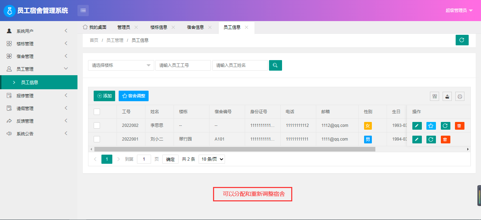The width and height of the screenshot is (481, 220).
Task: Click the export table icon
Action: 447,96
